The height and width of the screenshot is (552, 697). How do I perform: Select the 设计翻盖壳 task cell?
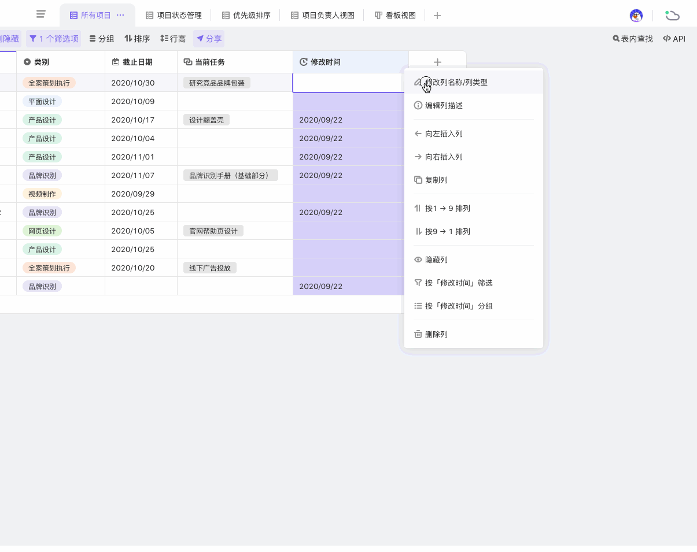coord(206,120)
